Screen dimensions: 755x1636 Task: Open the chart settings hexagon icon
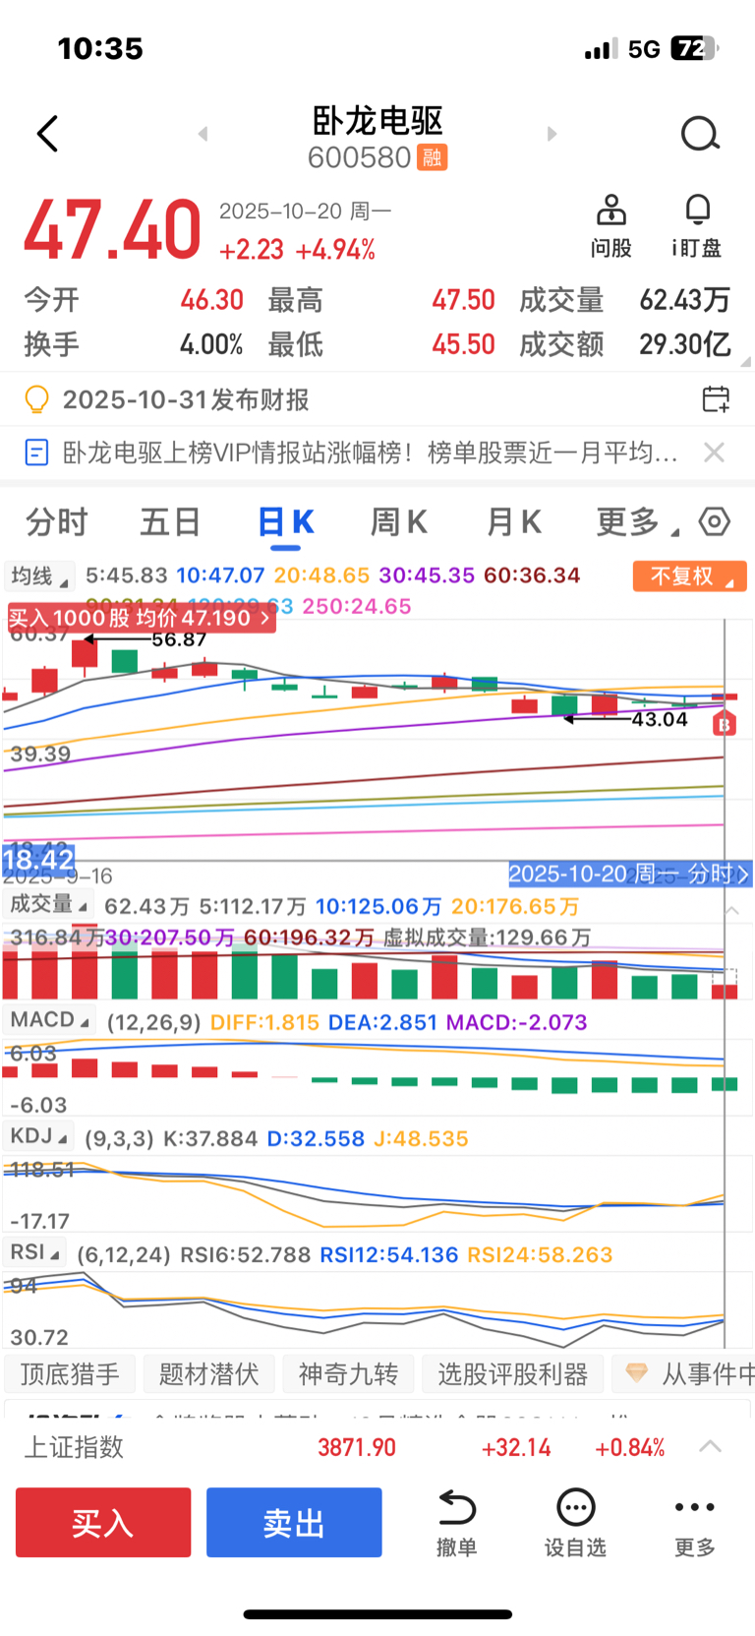click(715, 521)
